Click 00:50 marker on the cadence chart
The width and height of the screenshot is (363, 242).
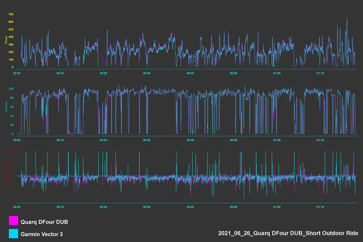[x=234, y=140]
